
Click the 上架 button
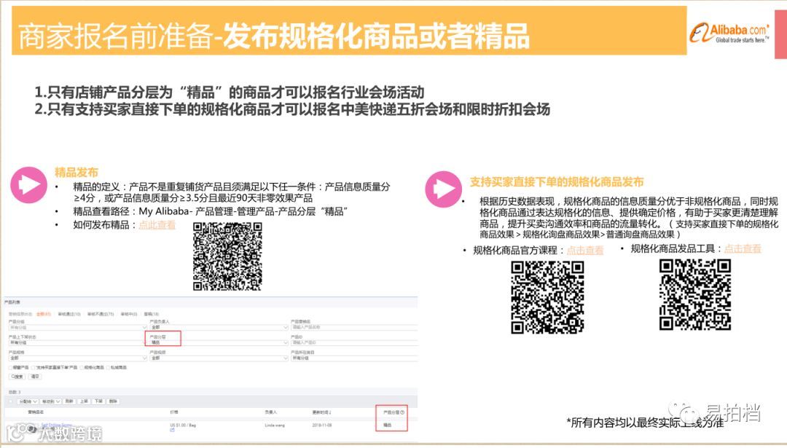point(84,401)
